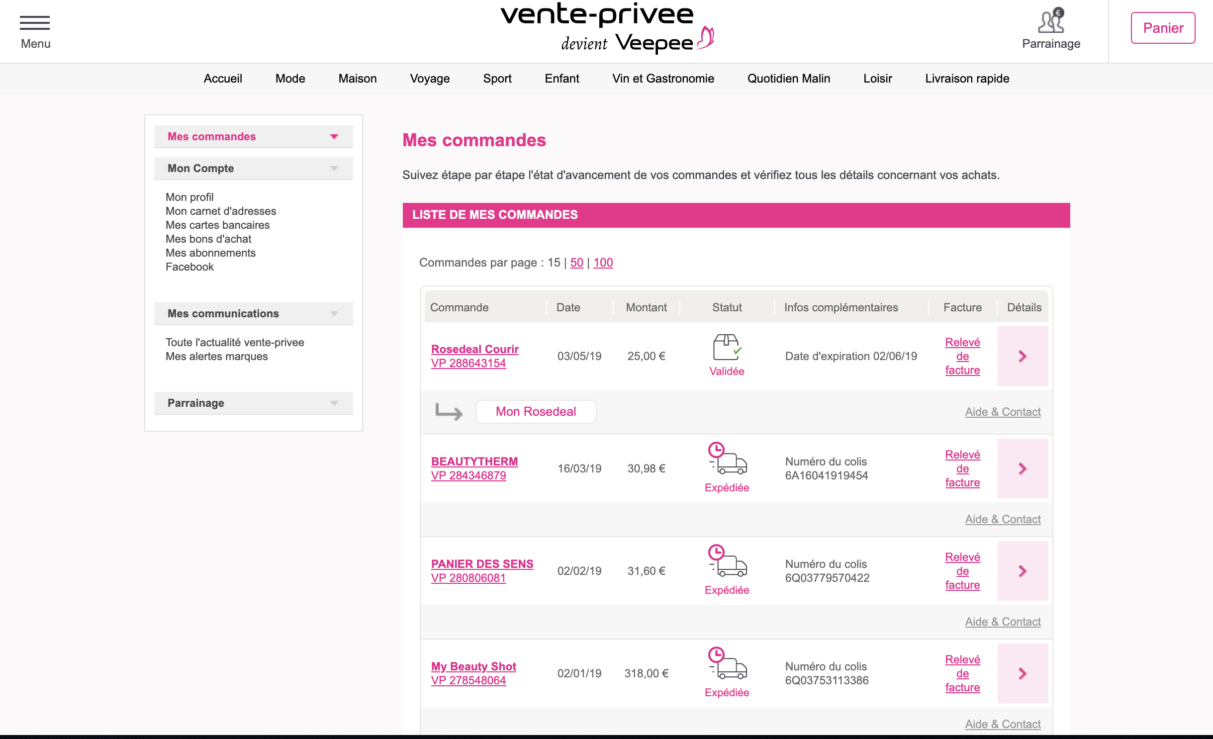Open the hamburger Menu icon
Viewport: 1213px width, 739px height.
pyautogui.click(x=35, y=23)
